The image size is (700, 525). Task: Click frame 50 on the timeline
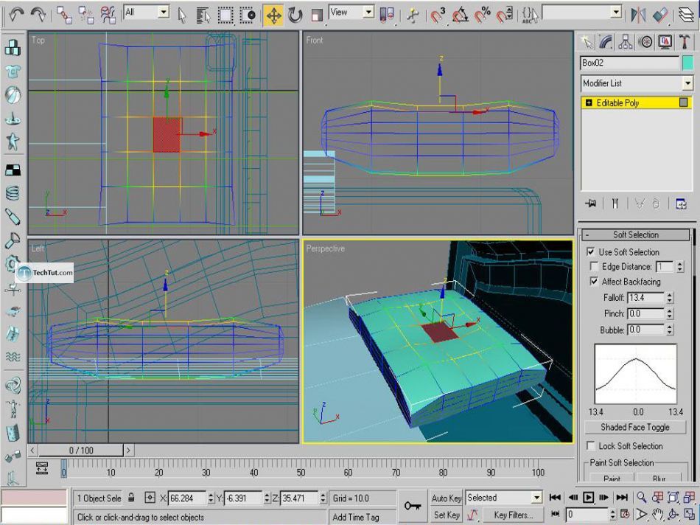(301, 472)
